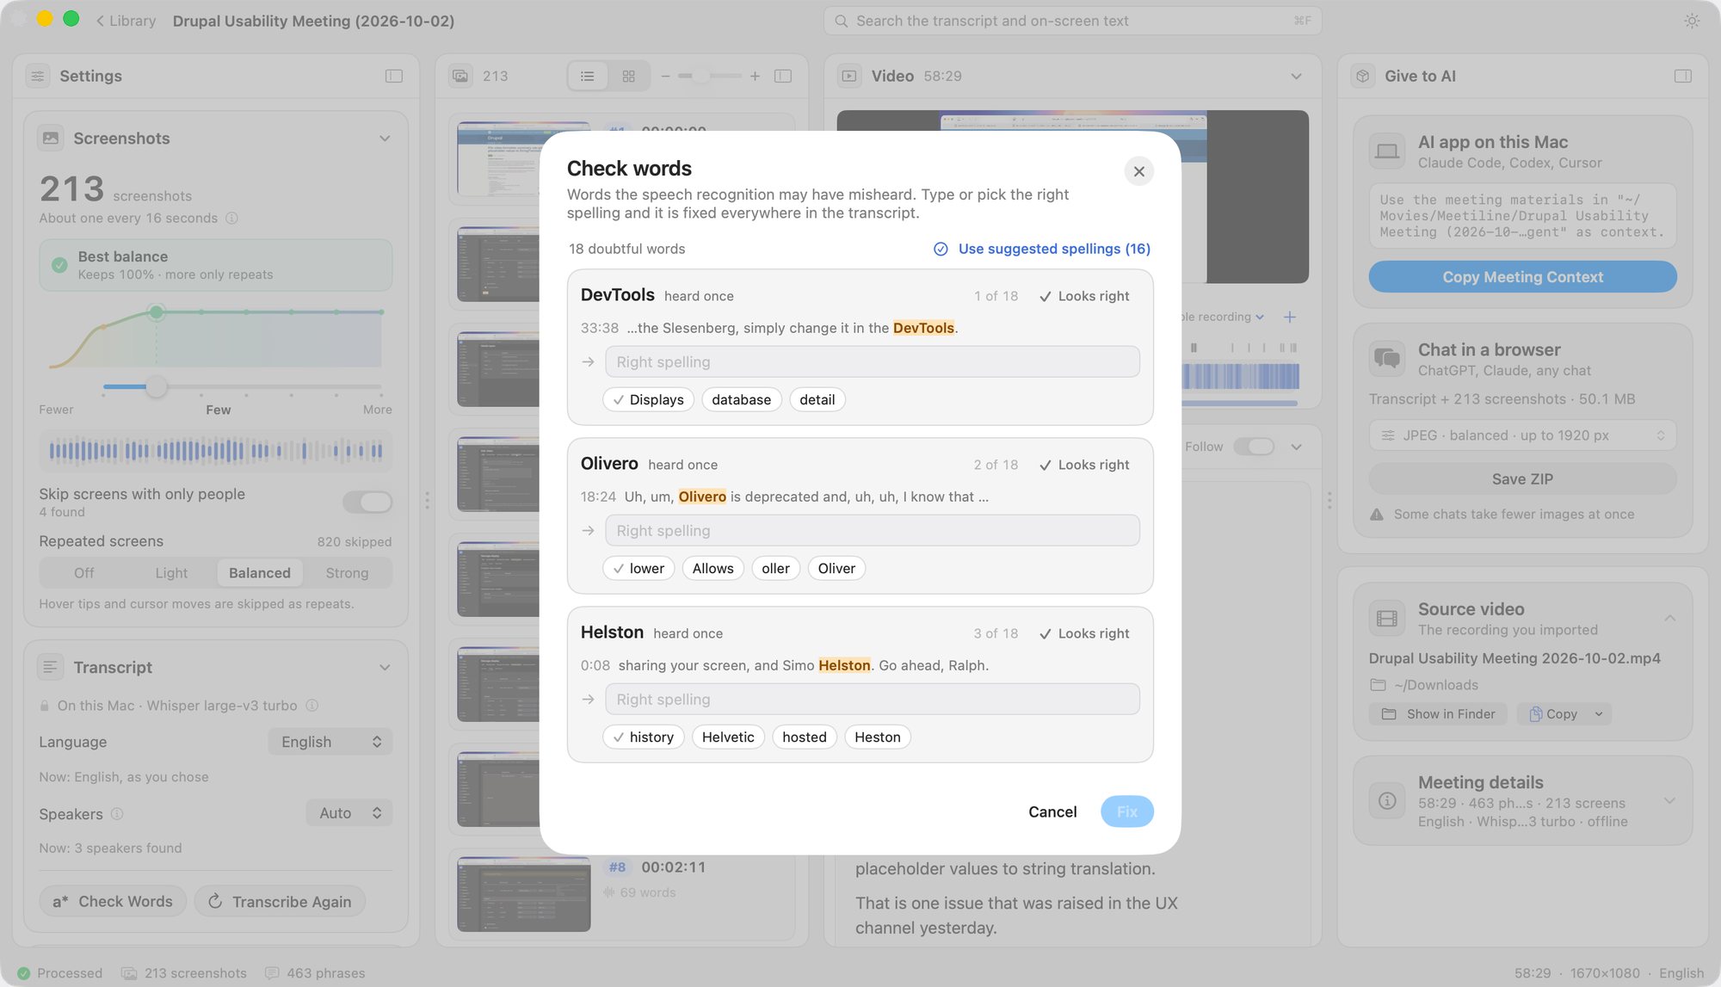Click Copy Meeting Context

click(x=1522, y=277)
